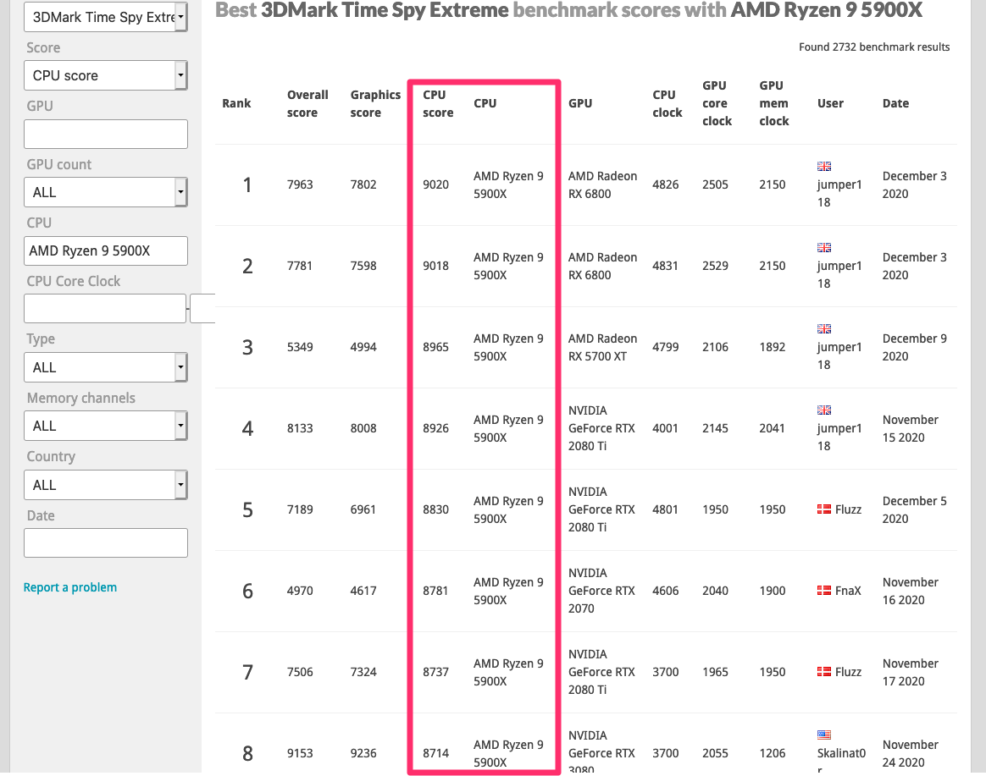The height and width of the screenshot is (776, 986).
Task: Select CPU score 8781 in rank 6 row
Action: 435,591
